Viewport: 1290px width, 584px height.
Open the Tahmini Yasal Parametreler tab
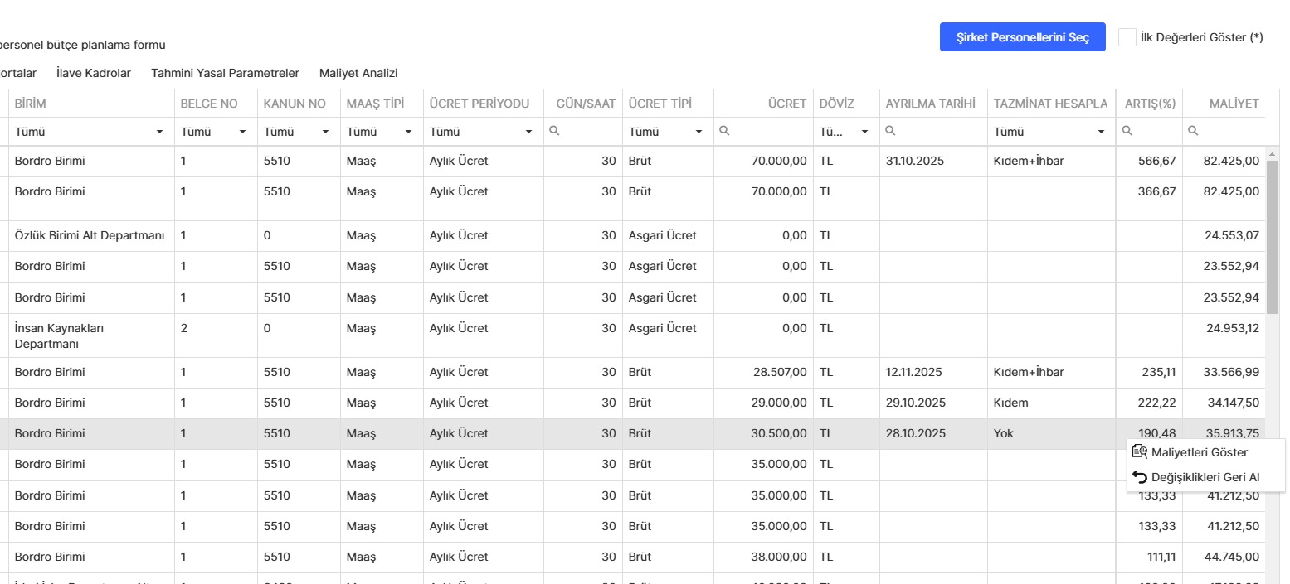click(x=225, y=73)
